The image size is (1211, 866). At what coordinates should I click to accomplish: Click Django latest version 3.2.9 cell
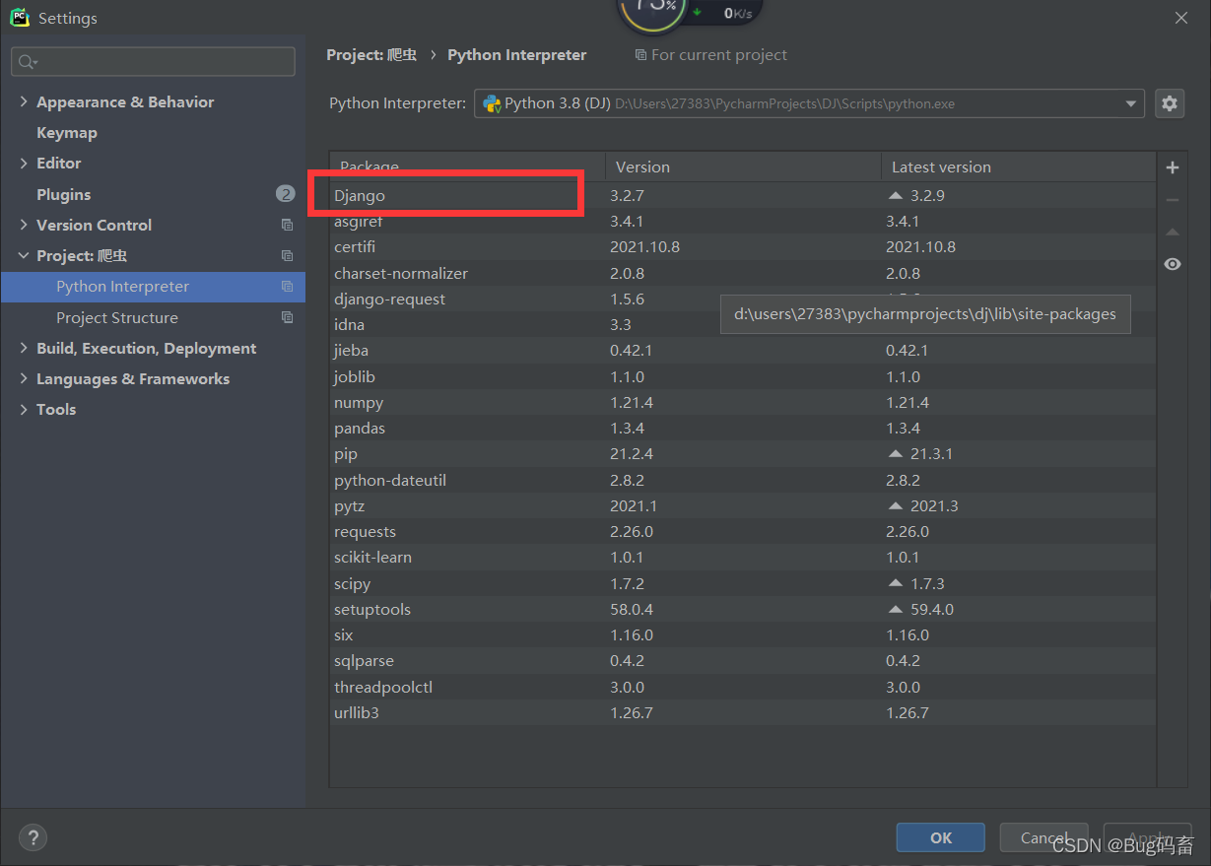1018,195
